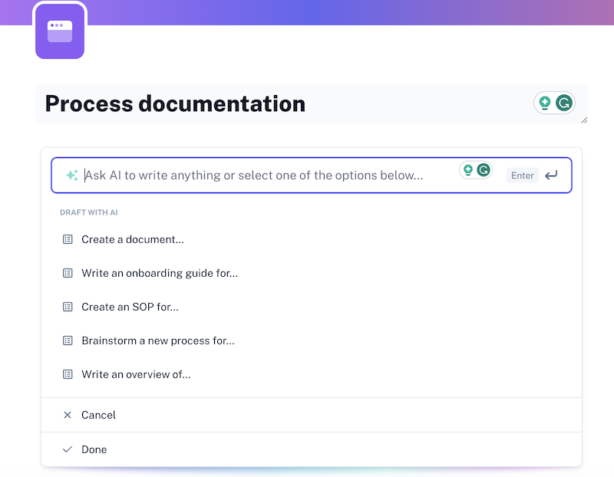This screenshot has width=614, height=477.
Task: Click the Enter button in prompt box
Action: [x=523, y=176]
